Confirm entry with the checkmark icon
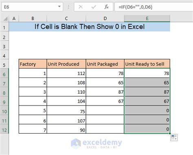Screen dimensions: 193x155 click(x=94, y=7)
